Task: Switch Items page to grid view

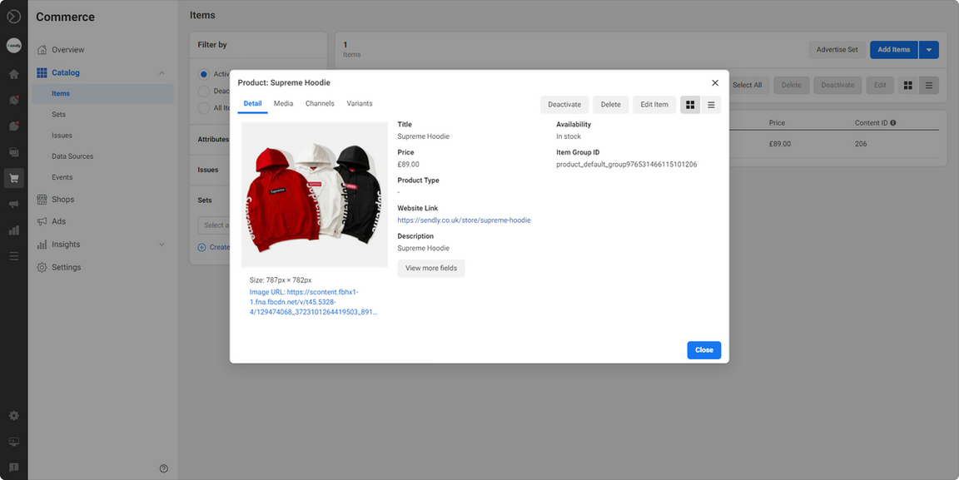Action: [908, 85]
